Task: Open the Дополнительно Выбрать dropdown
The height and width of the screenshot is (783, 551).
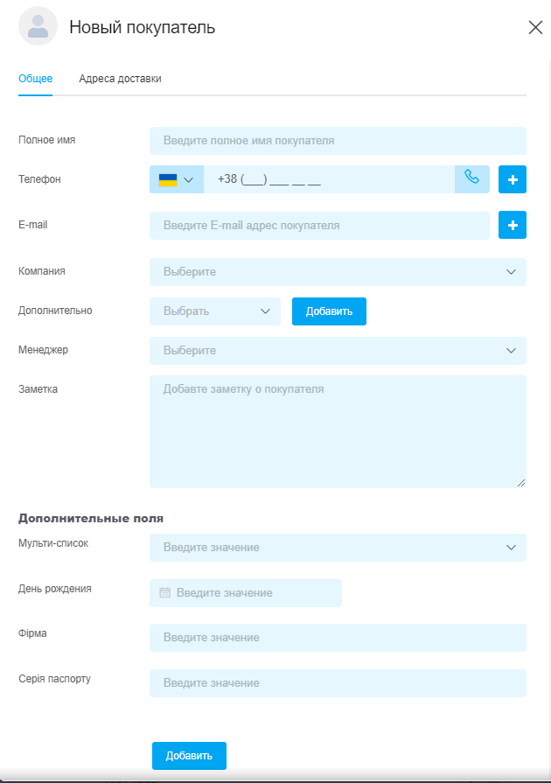Action: [x=215, y=311]
